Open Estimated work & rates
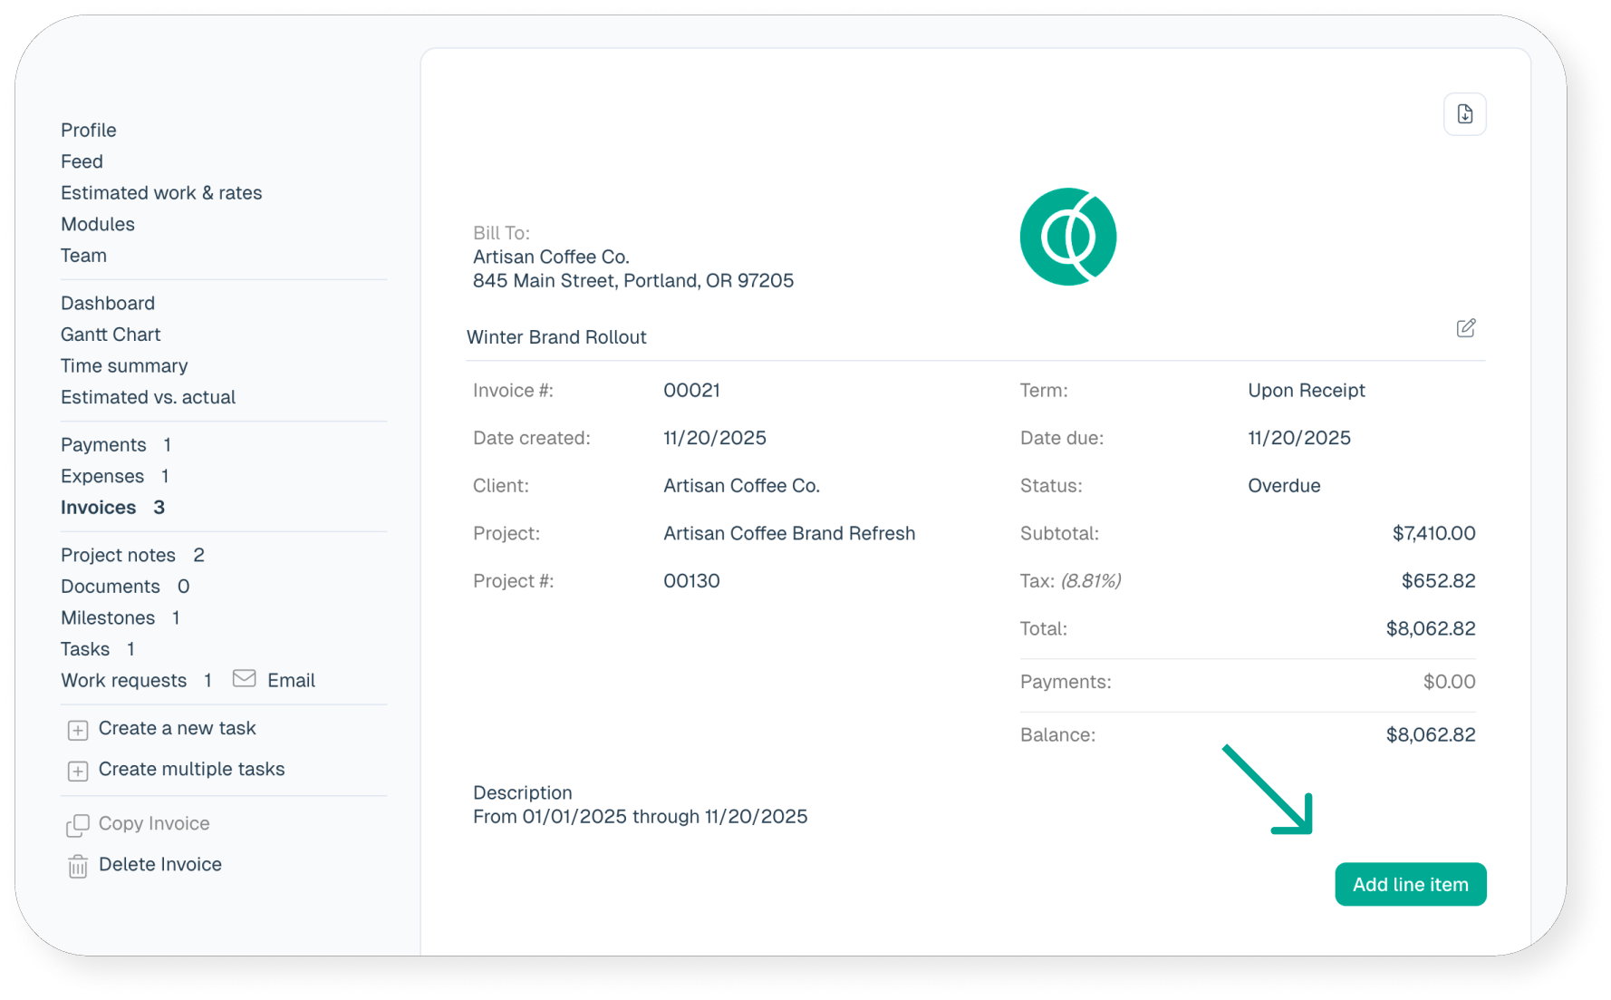The image size is (1611, 1000). coord(161,193)
